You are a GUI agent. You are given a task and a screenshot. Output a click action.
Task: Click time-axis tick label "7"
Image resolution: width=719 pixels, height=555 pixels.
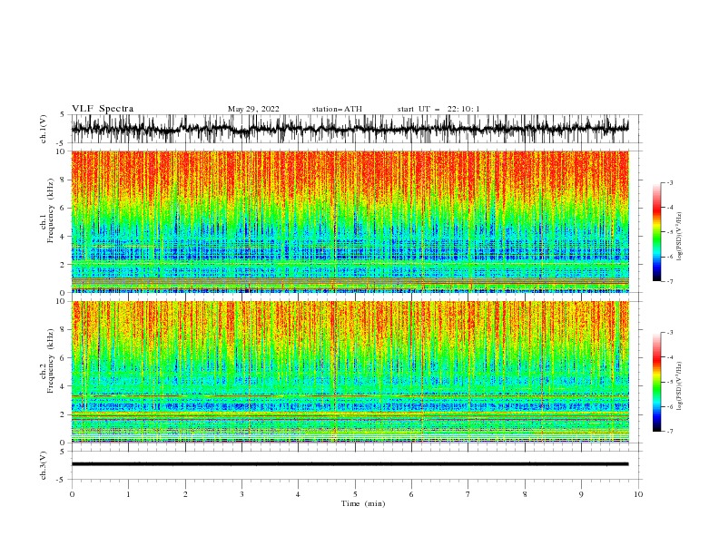pos(468,494)
